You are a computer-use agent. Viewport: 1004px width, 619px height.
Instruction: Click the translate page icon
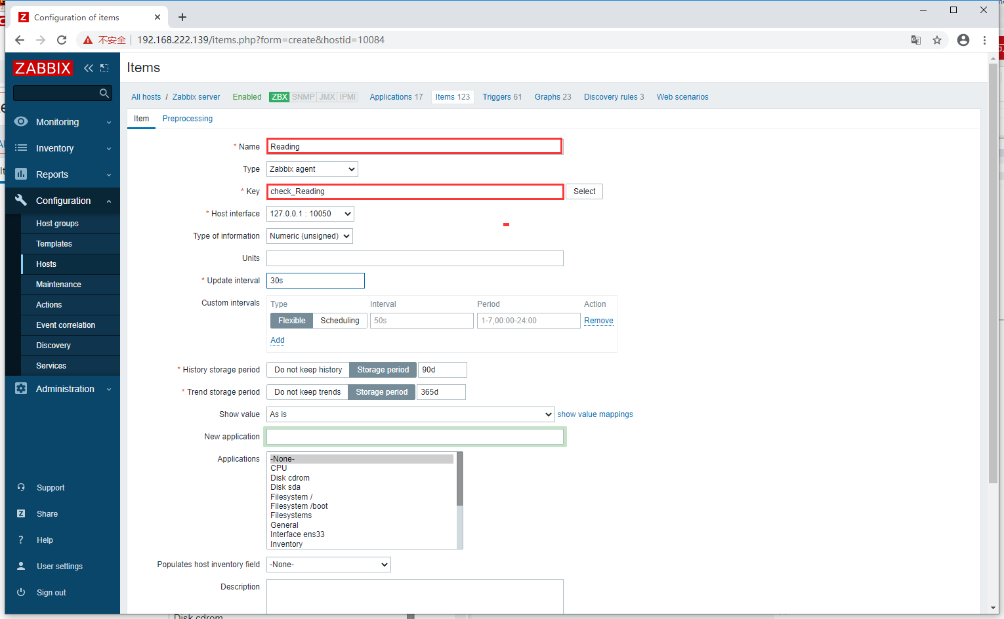click(916, 40)
